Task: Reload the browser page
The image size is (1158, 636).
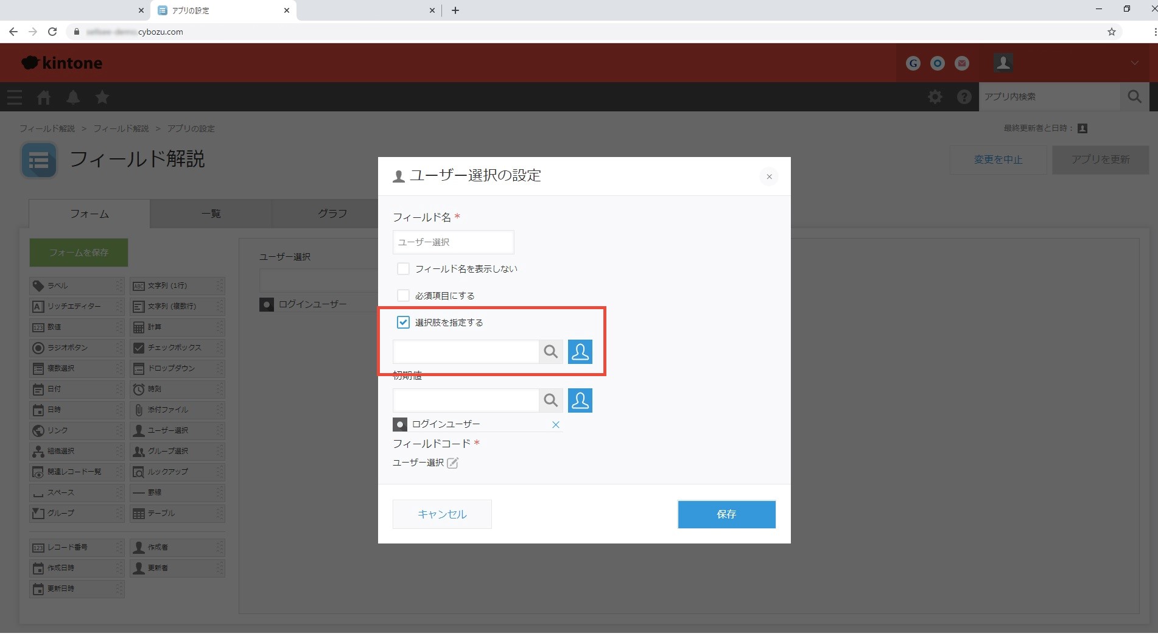Action: pyautogui.click(x=52, y=32)
